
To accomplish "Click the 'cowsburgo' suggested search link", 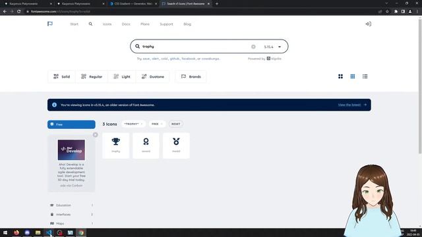I will [x=210, y=59].
